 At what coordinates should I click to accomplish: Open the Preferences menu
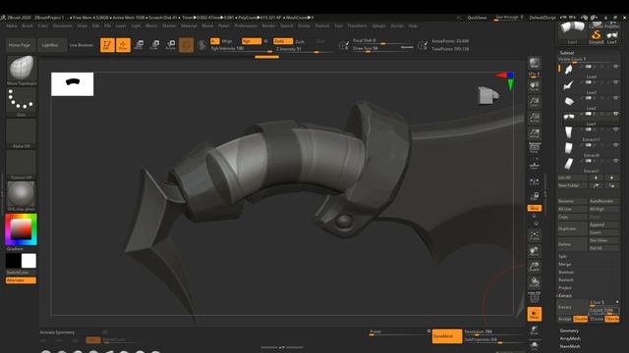[246, 25]
